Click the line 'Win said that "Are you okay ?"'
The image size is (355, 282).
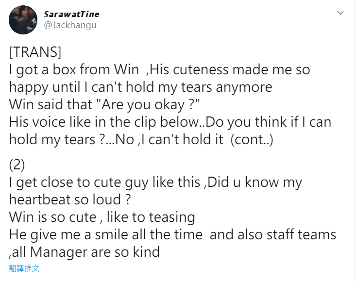[x=104, y=104]
